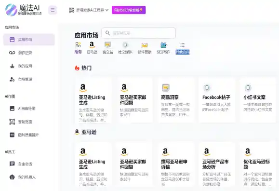Open the 智能抠图 sidebar tool

(29, 122)
